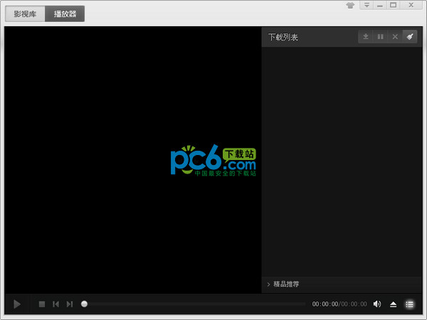Screen dimensions: 427x320
Task: Open the title bar main menu dropdown
Action: [366, 6]
